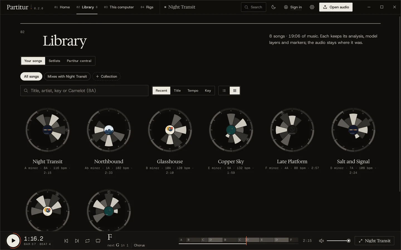Switch to list view layout
This screenshot has width=401, height=250.
pyautogui.click(x=224, y=91)
